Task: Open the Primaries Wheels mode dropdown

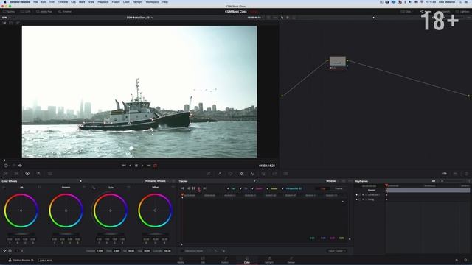Action: click(x=157, y=181)
